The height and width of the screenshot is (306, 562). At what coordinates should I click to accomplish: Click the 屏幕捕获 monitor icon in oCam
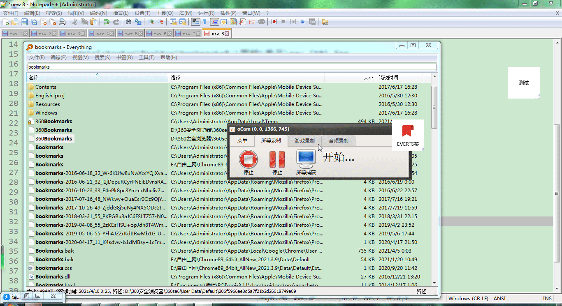(x=306, y=159)
